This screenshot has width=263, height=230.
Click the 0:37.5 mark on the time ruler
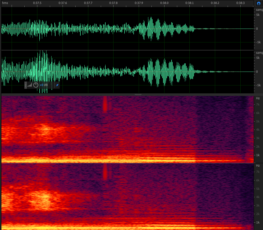point(37,3)
